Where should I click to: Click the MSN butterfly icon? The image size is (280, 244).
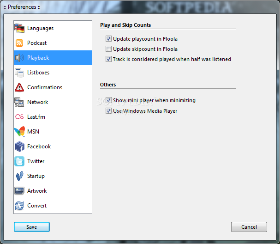tap(19, 132)
